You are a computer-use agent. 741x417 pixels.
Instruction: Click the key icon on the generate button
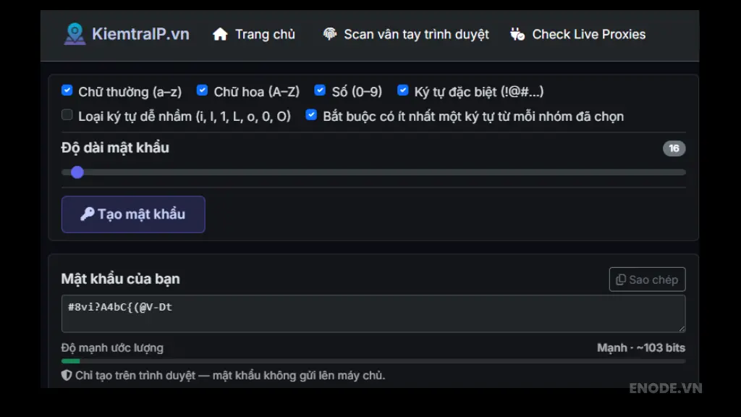tap(87, 214)
